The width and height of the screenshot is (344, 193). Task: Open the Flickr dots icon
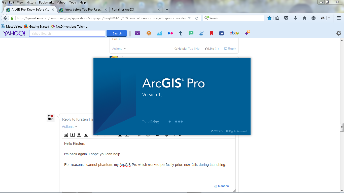pos(170,33)
